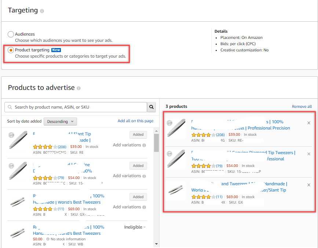Viewport: 318px width, 248px height.
Task: Click the (11) review count in selected products
Action: click(x=219, y=197)
